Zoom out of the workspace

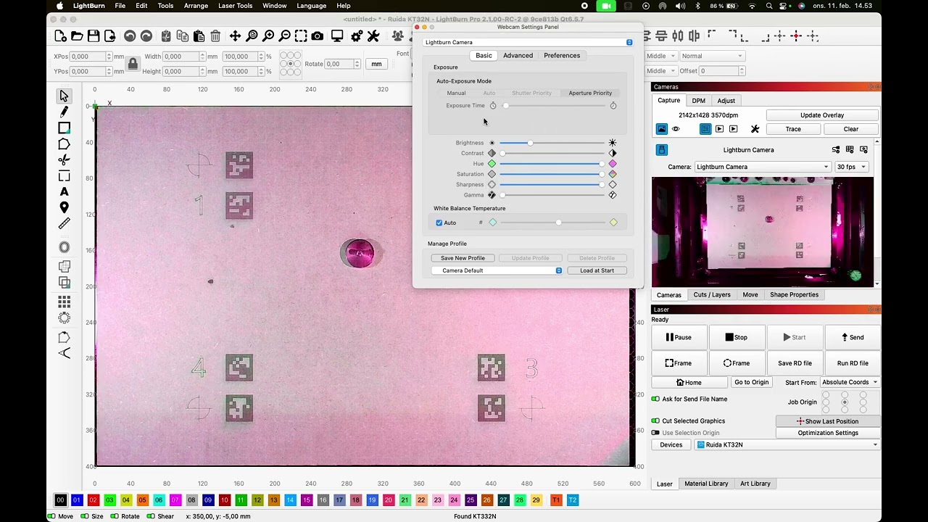click(x=285, y=36)
